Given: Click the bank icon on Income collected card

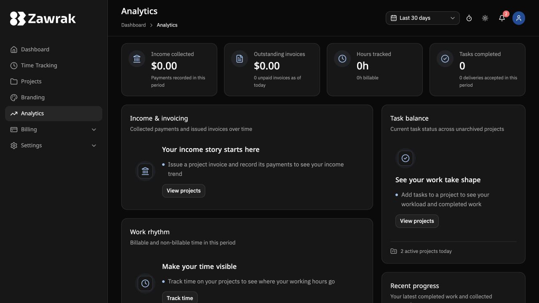Looking at the screenshot, I should [137, 59].
